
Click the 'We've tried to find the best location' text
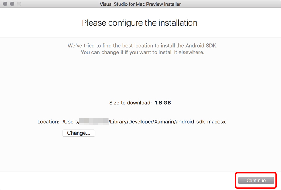pos(143,46)
